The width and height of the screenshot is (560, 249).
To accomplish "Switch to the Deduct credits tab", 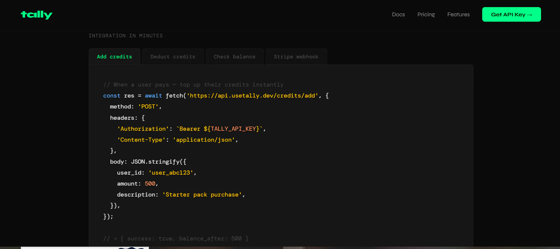I will 173,57.
